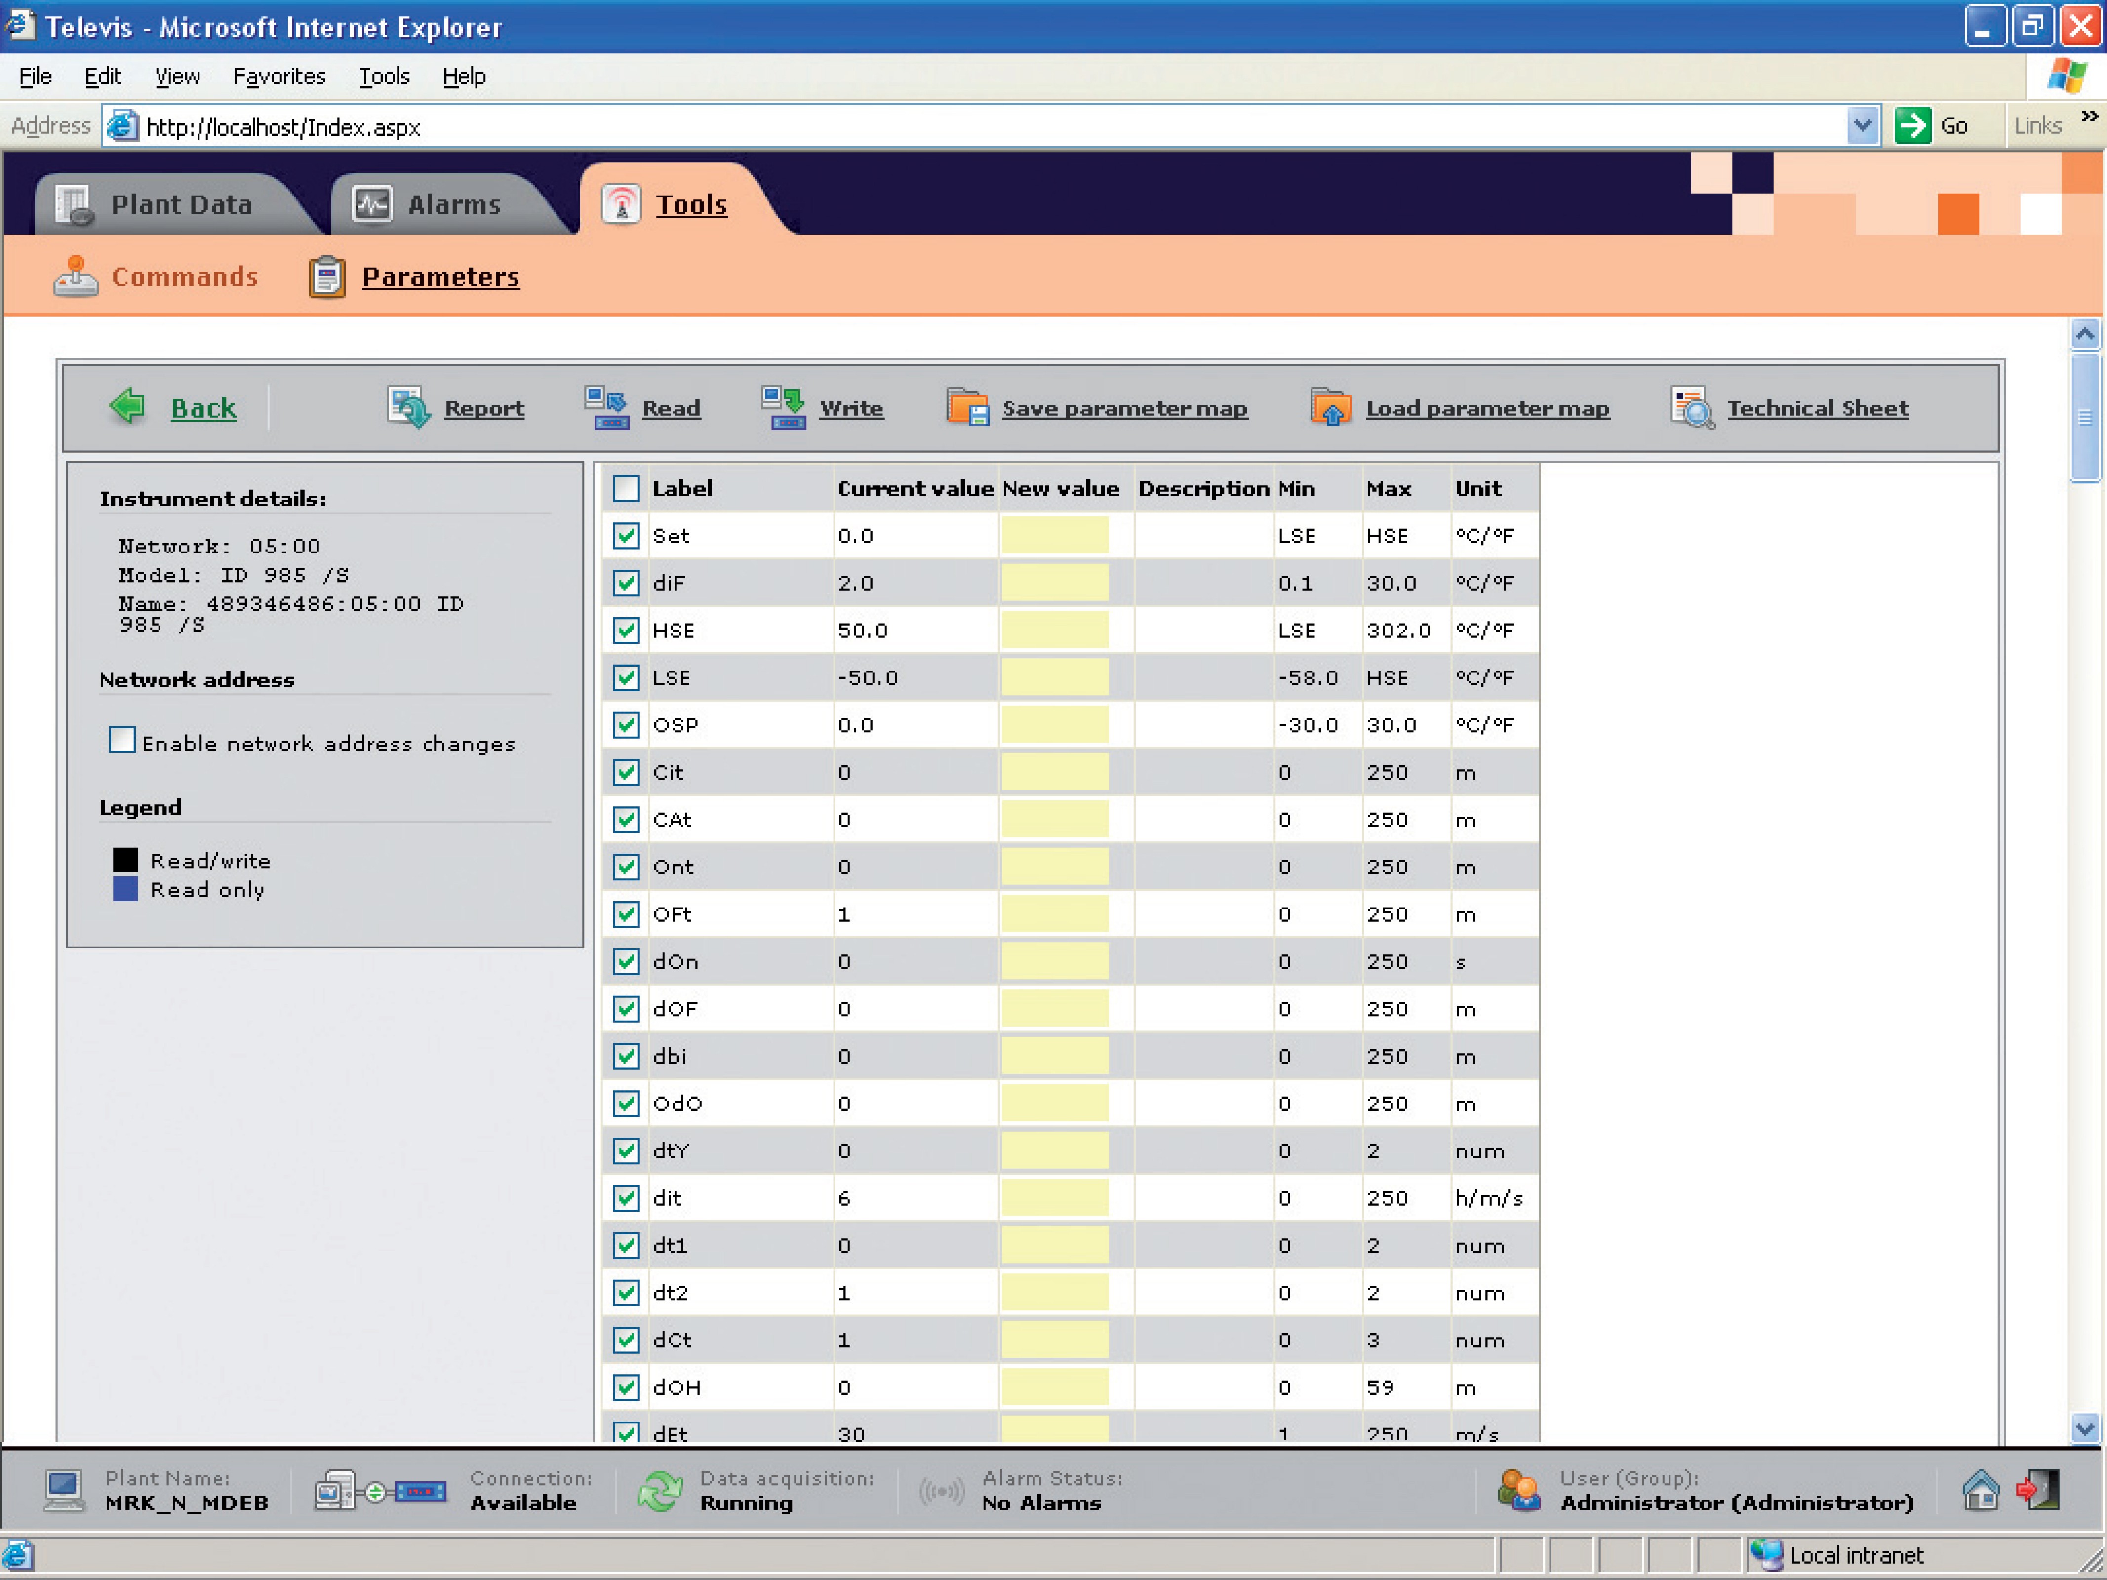Open the Tools menu in menu bar
This screenshot has height=1580, width=2107.
point(384,76)
